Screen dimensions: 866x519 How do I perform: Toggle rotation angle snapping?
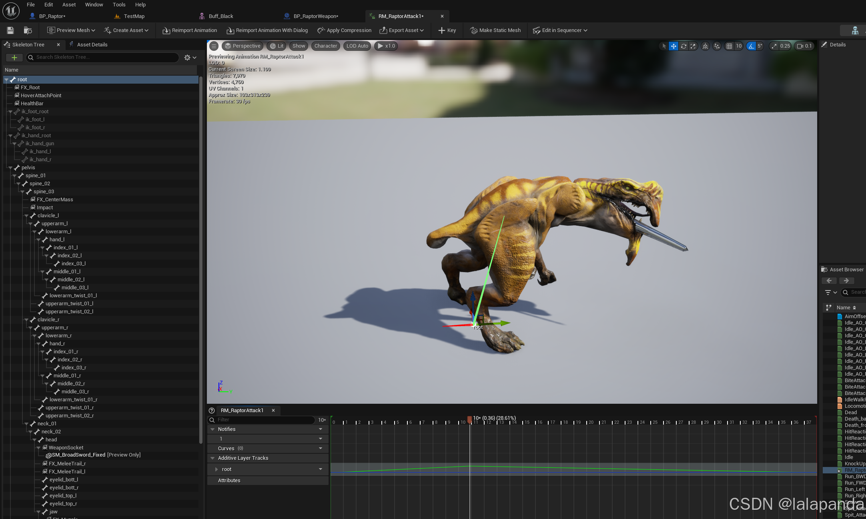pyautogui.click(x=751, y=46)
